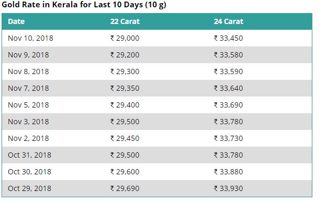This screenshot has width=327, height=203.
Task: Click the ₹ 29,690 rate value
Action: (125, 188)
